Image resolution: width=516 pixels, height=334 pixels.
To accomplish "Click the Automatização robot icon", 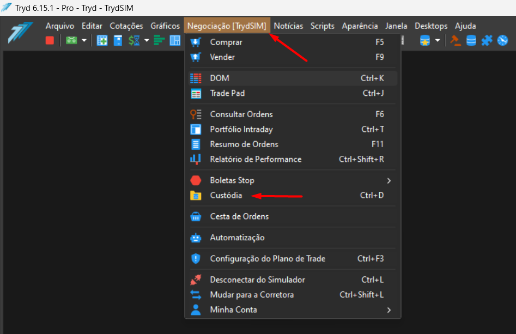I will [196, 238].
